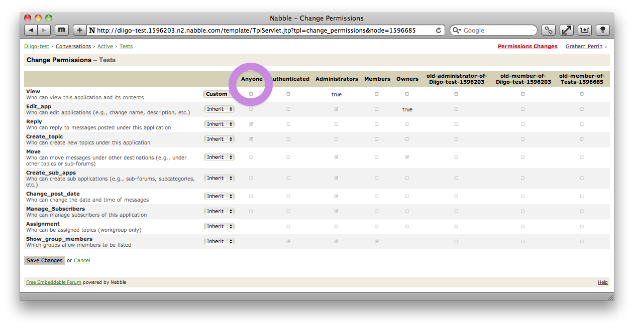Click the plus add-bookmark button
This screenshot has width=634, height=328.
click(x=79, y=30)
